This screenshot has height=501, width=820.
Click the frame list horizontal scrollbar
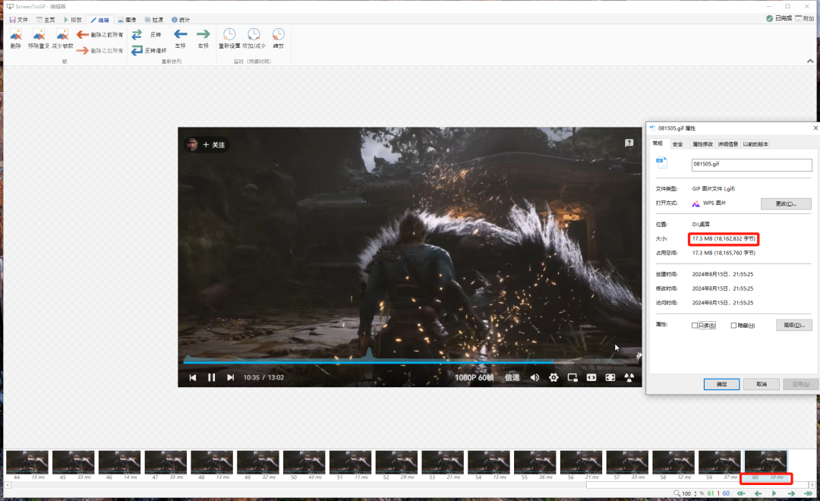(697, 485)
